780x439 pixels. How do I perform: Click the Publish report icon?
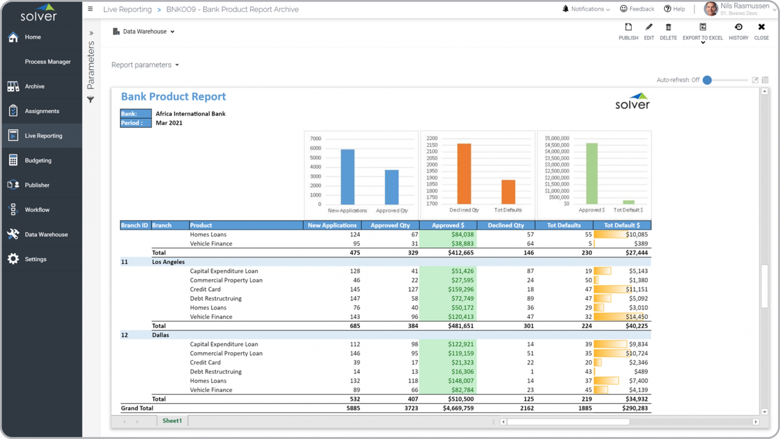[628, 27]
